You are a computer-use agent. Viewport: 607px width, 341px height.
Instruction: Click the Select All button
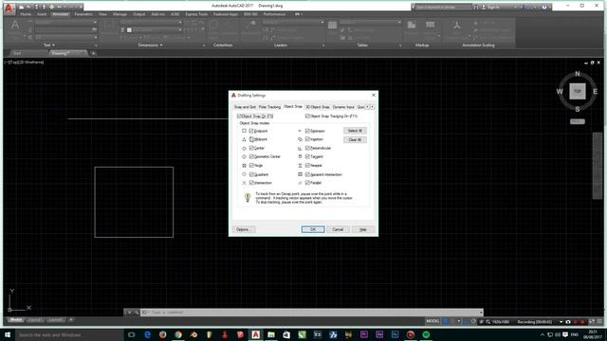click(x=355, y=131)
